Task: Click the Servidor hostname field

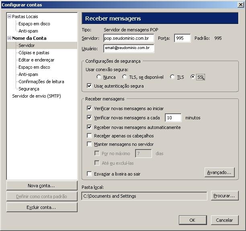Action: 129,38
